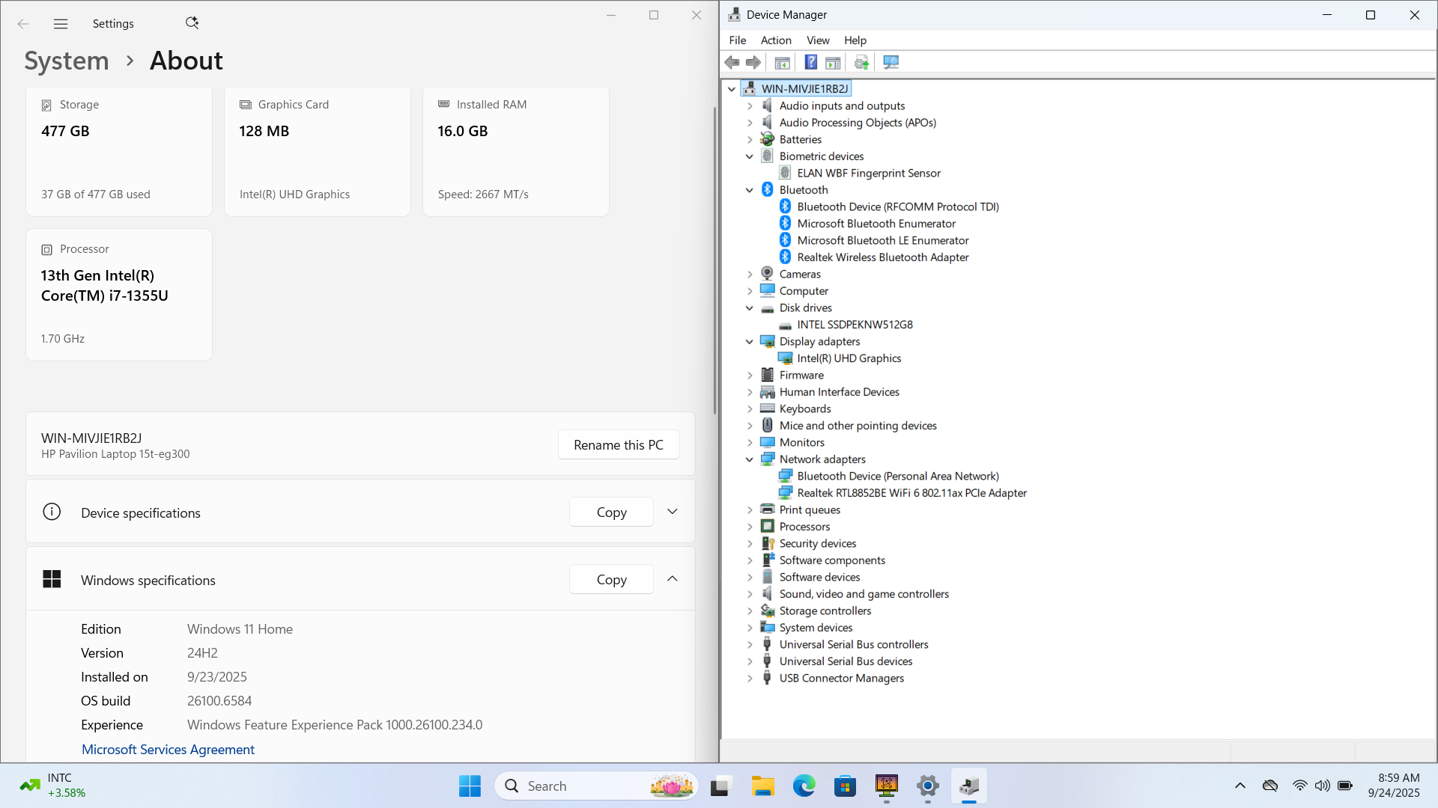The image size is (1438, 808).
Task: Open Microsoft Services Agreement link
Action: pyautogui.click(x=168, y=750)
